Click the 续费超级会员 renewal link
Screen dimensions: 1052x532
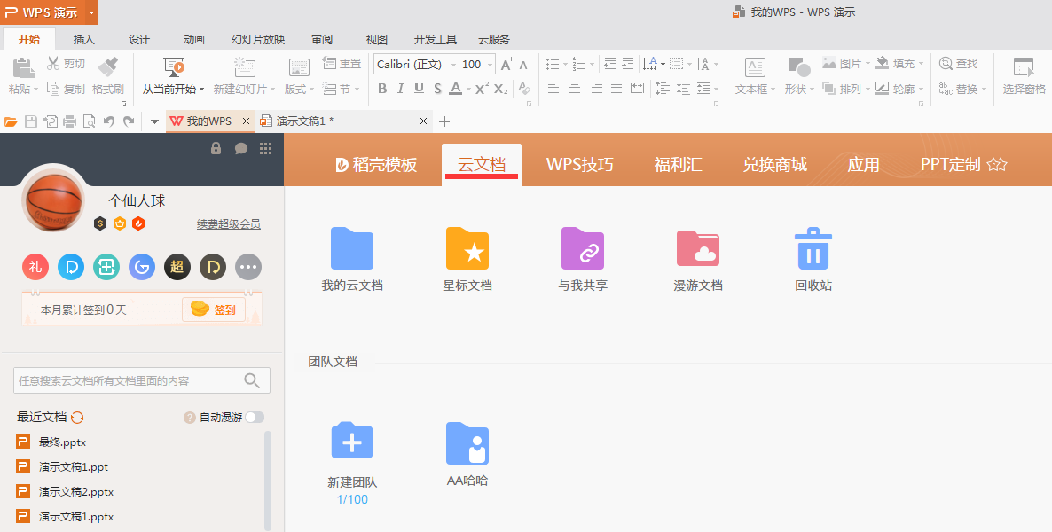pos(228,224)
